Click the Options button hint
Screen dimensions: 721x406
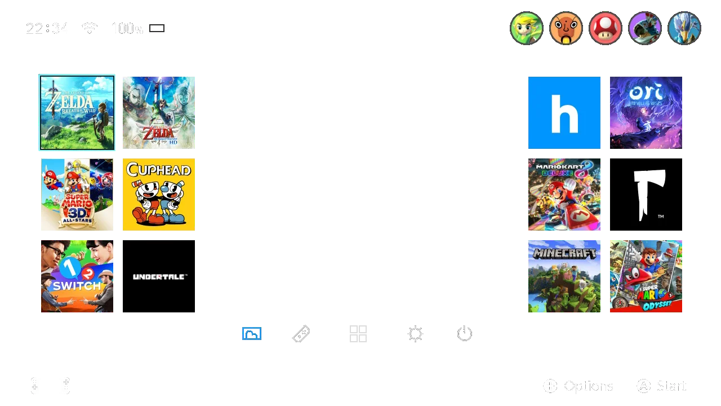pos(578,386)
